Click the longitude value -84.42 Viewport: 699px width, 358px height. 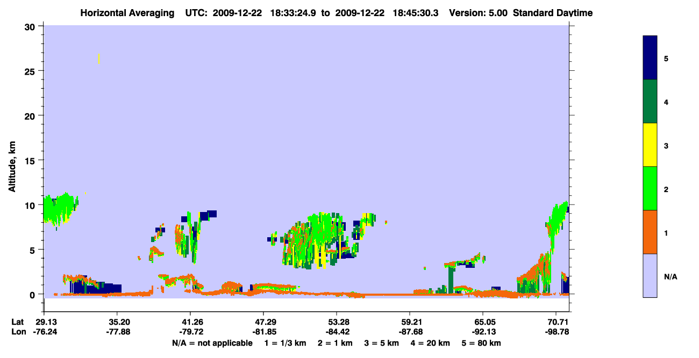pos(337,332)
